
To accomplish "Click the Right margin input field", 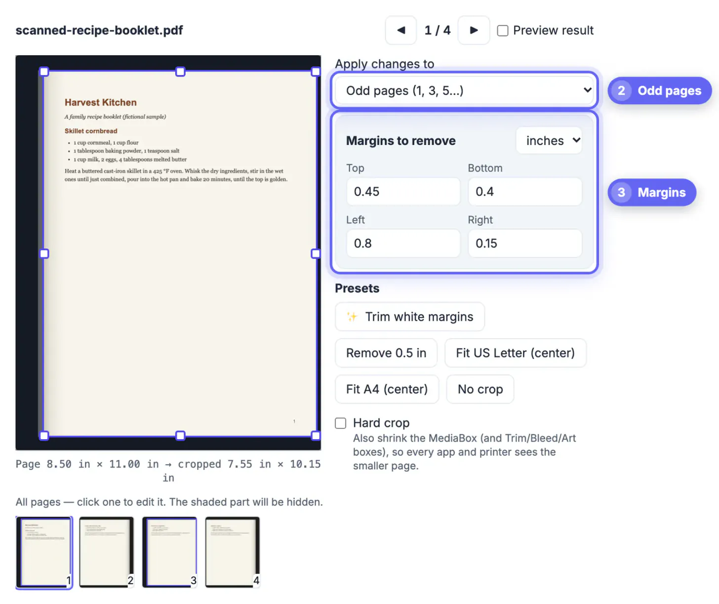I will coord(525,243).
